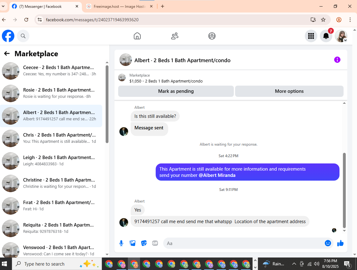
Task: Choose a GIF with the GIF icon
Action: point(155,243)
